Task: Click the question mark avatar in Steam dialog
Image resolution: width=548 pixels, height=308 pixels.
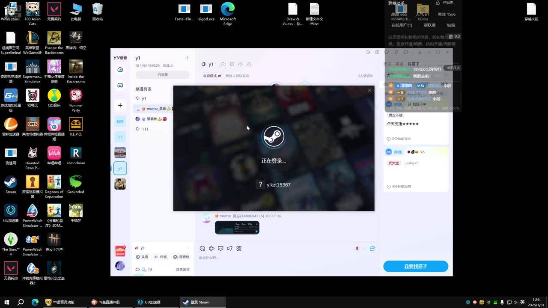Action: 260,184
